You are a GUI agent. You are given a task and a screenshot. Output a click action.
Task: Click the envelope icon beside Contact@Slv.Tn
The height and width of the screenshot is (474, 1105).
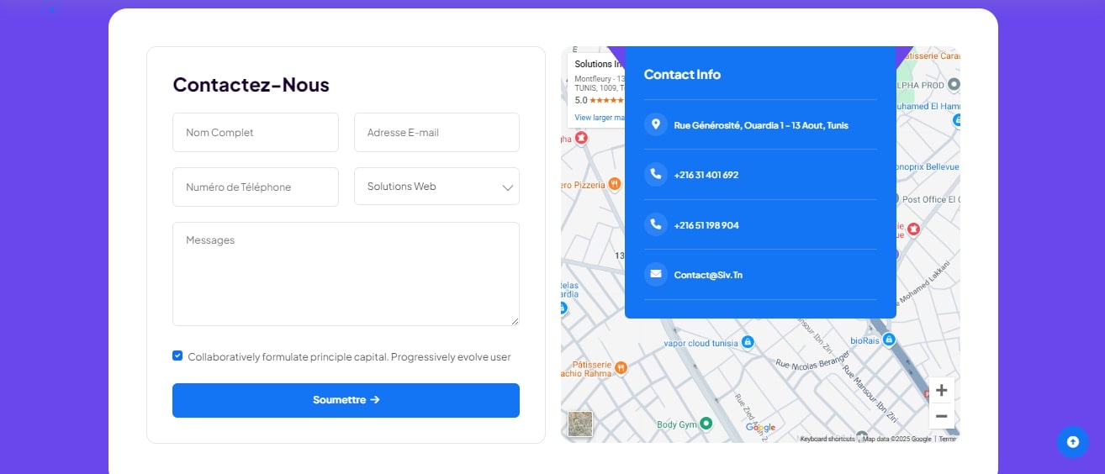point(655,274)
